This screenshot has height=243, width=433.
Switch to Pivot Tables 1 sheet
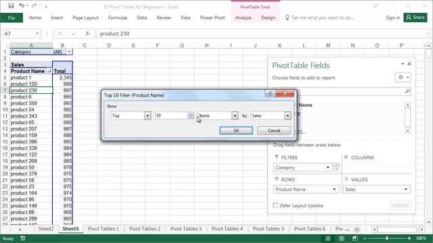point(104,229)
